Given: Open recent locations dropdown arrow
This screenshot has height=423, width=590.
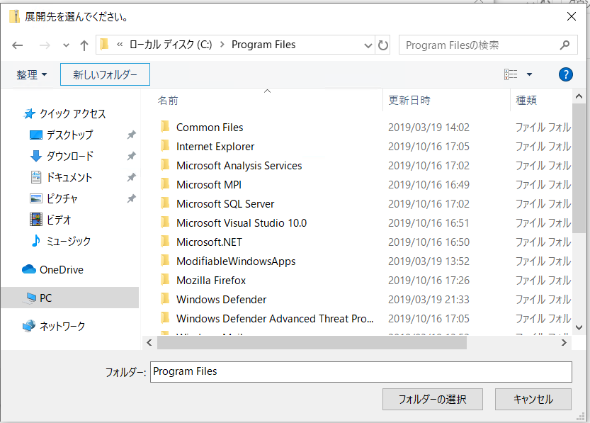Looking at the screenshot, I should (67, 45).
